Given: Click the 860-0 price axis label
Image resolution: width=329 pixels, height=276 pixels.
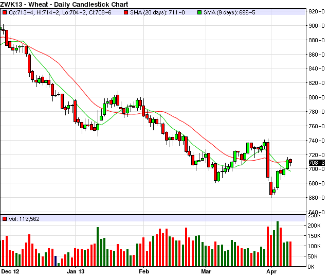Looking at the screenshot, I should coord(317,55).
